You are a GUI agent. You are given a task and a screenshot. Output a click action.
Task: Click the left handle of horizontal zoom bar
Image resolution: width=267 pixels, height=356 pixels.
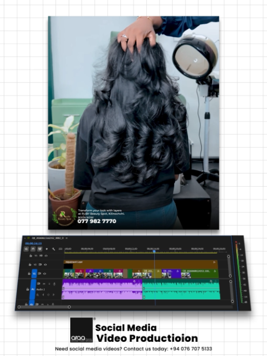coord(19,307)
